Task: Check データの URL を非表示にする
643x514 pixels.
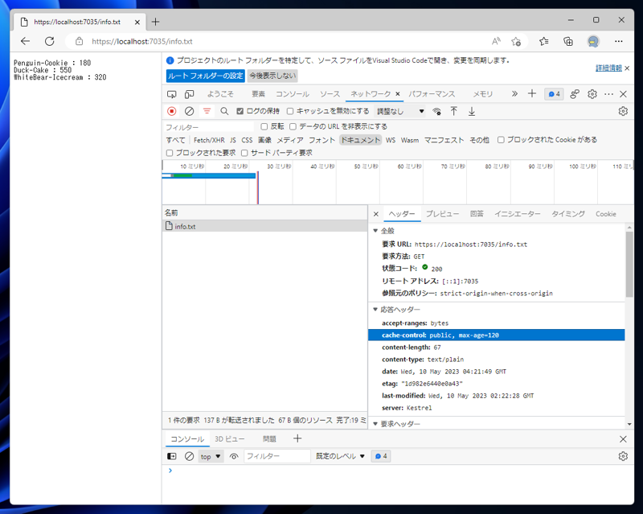Action: coord(293,126)
